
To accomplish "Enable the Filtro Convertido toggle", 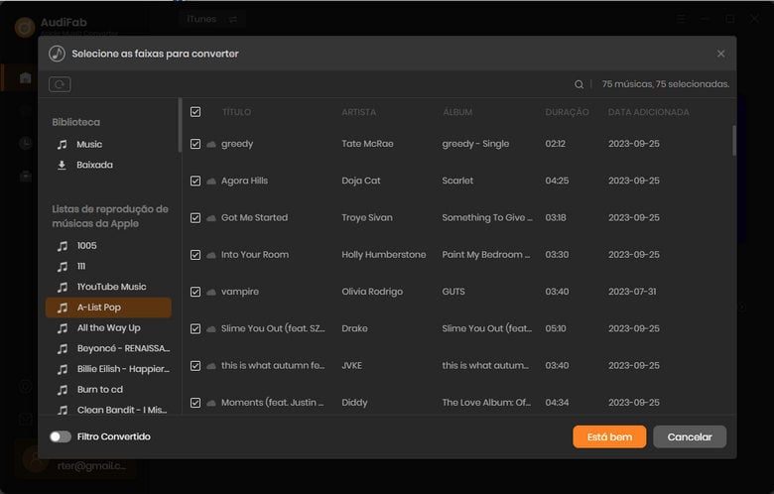I will pos(61,436).
